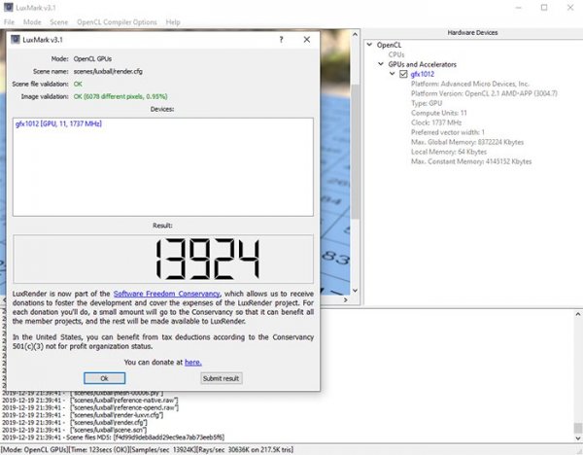
Task: Click log panel scroll down arrow
Action: coord(578,438)
